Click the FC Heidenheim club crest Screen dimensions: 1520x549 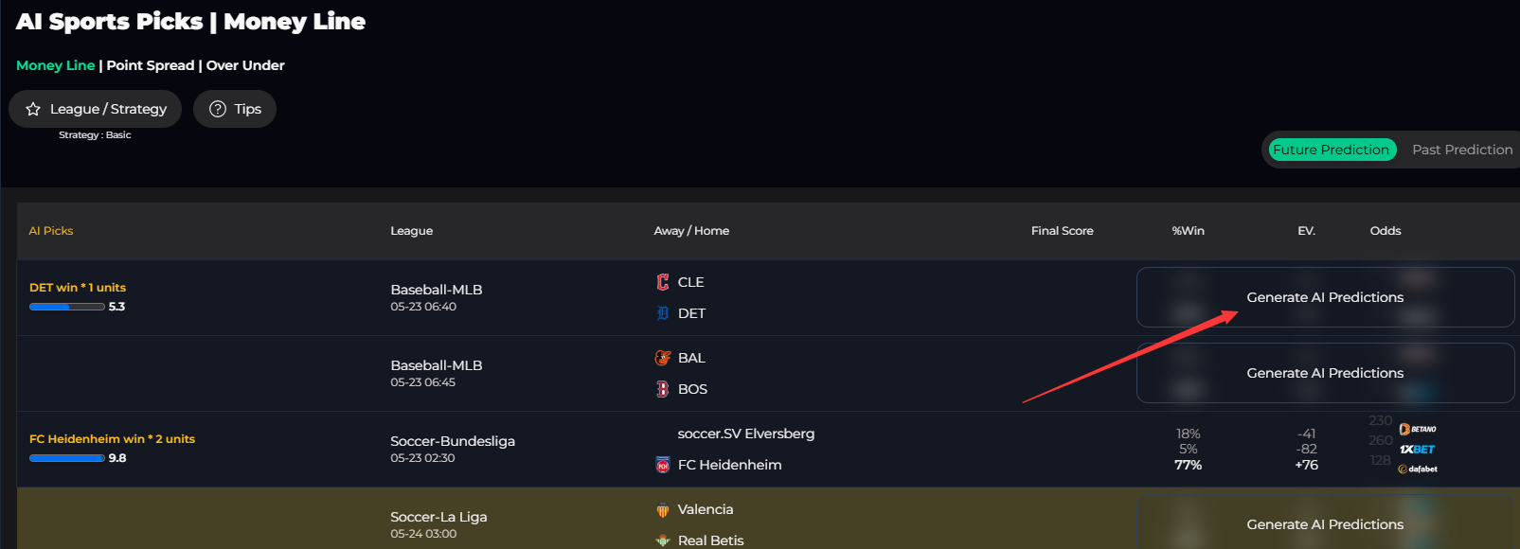663,465
